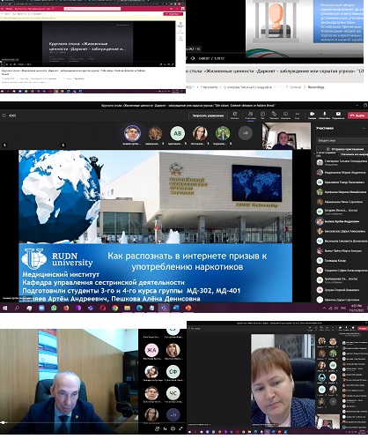Viewport: 368px width, 439px height.
Task: Click the video title thumbnail in top-left window
Action: 88,44
